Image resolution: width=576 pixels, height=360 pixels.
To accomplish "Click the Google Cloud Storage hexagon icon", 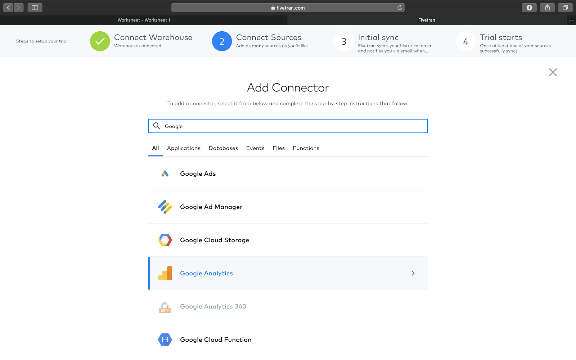I will (x=165, y=240).
